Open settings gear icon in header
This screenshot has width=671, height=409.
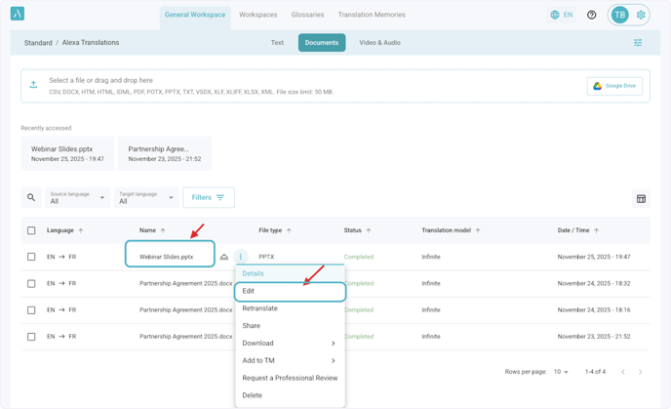tap(641, 15)
